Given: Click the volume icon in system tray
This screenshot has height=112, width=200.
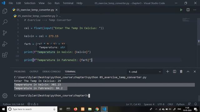Looking at the screenshot, I should (170, 109).
